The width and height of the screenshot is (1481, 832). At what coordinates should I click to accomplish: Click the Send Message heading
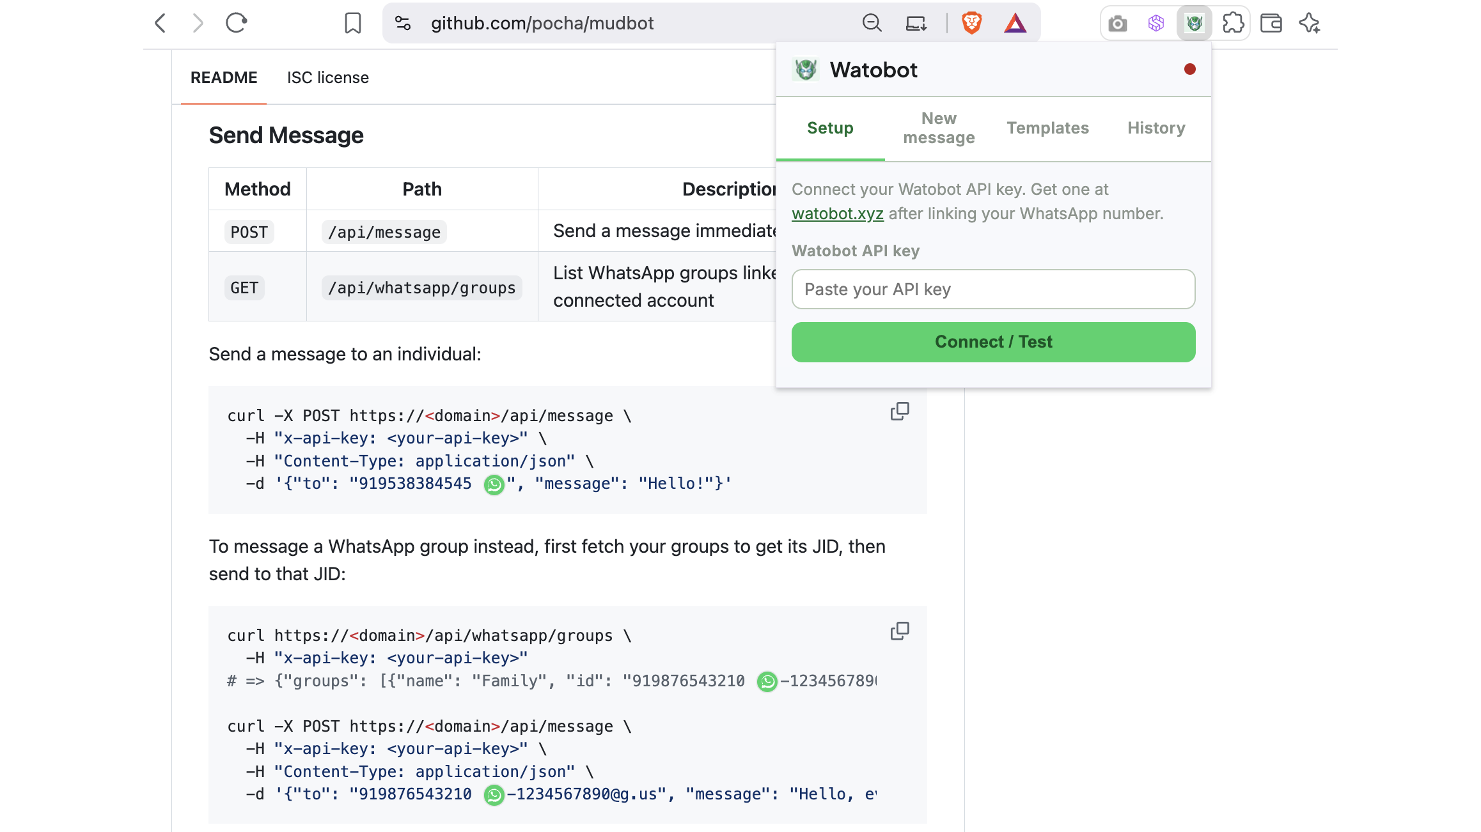pyautogui.click(x=286, y=135)
